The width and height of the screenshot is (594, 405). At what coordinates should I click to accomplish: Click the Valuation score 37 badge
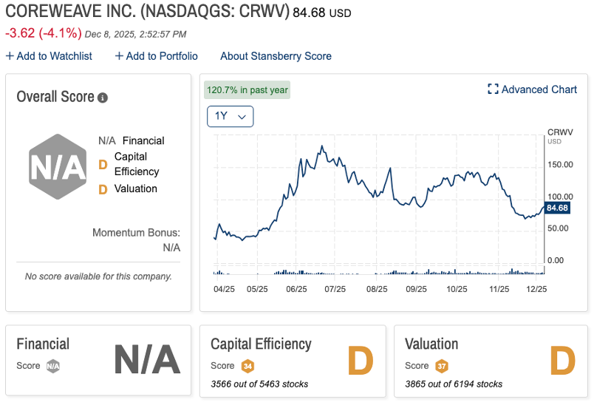point(441,366)
